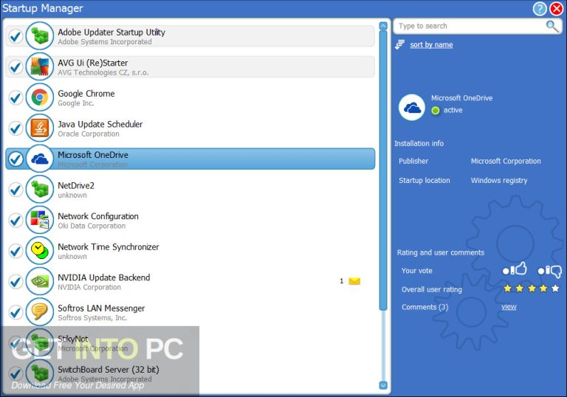Toggle Network Time Synchronizer checkbox
This screenshot has height=397, width=567.
click(x=16, y=251)
